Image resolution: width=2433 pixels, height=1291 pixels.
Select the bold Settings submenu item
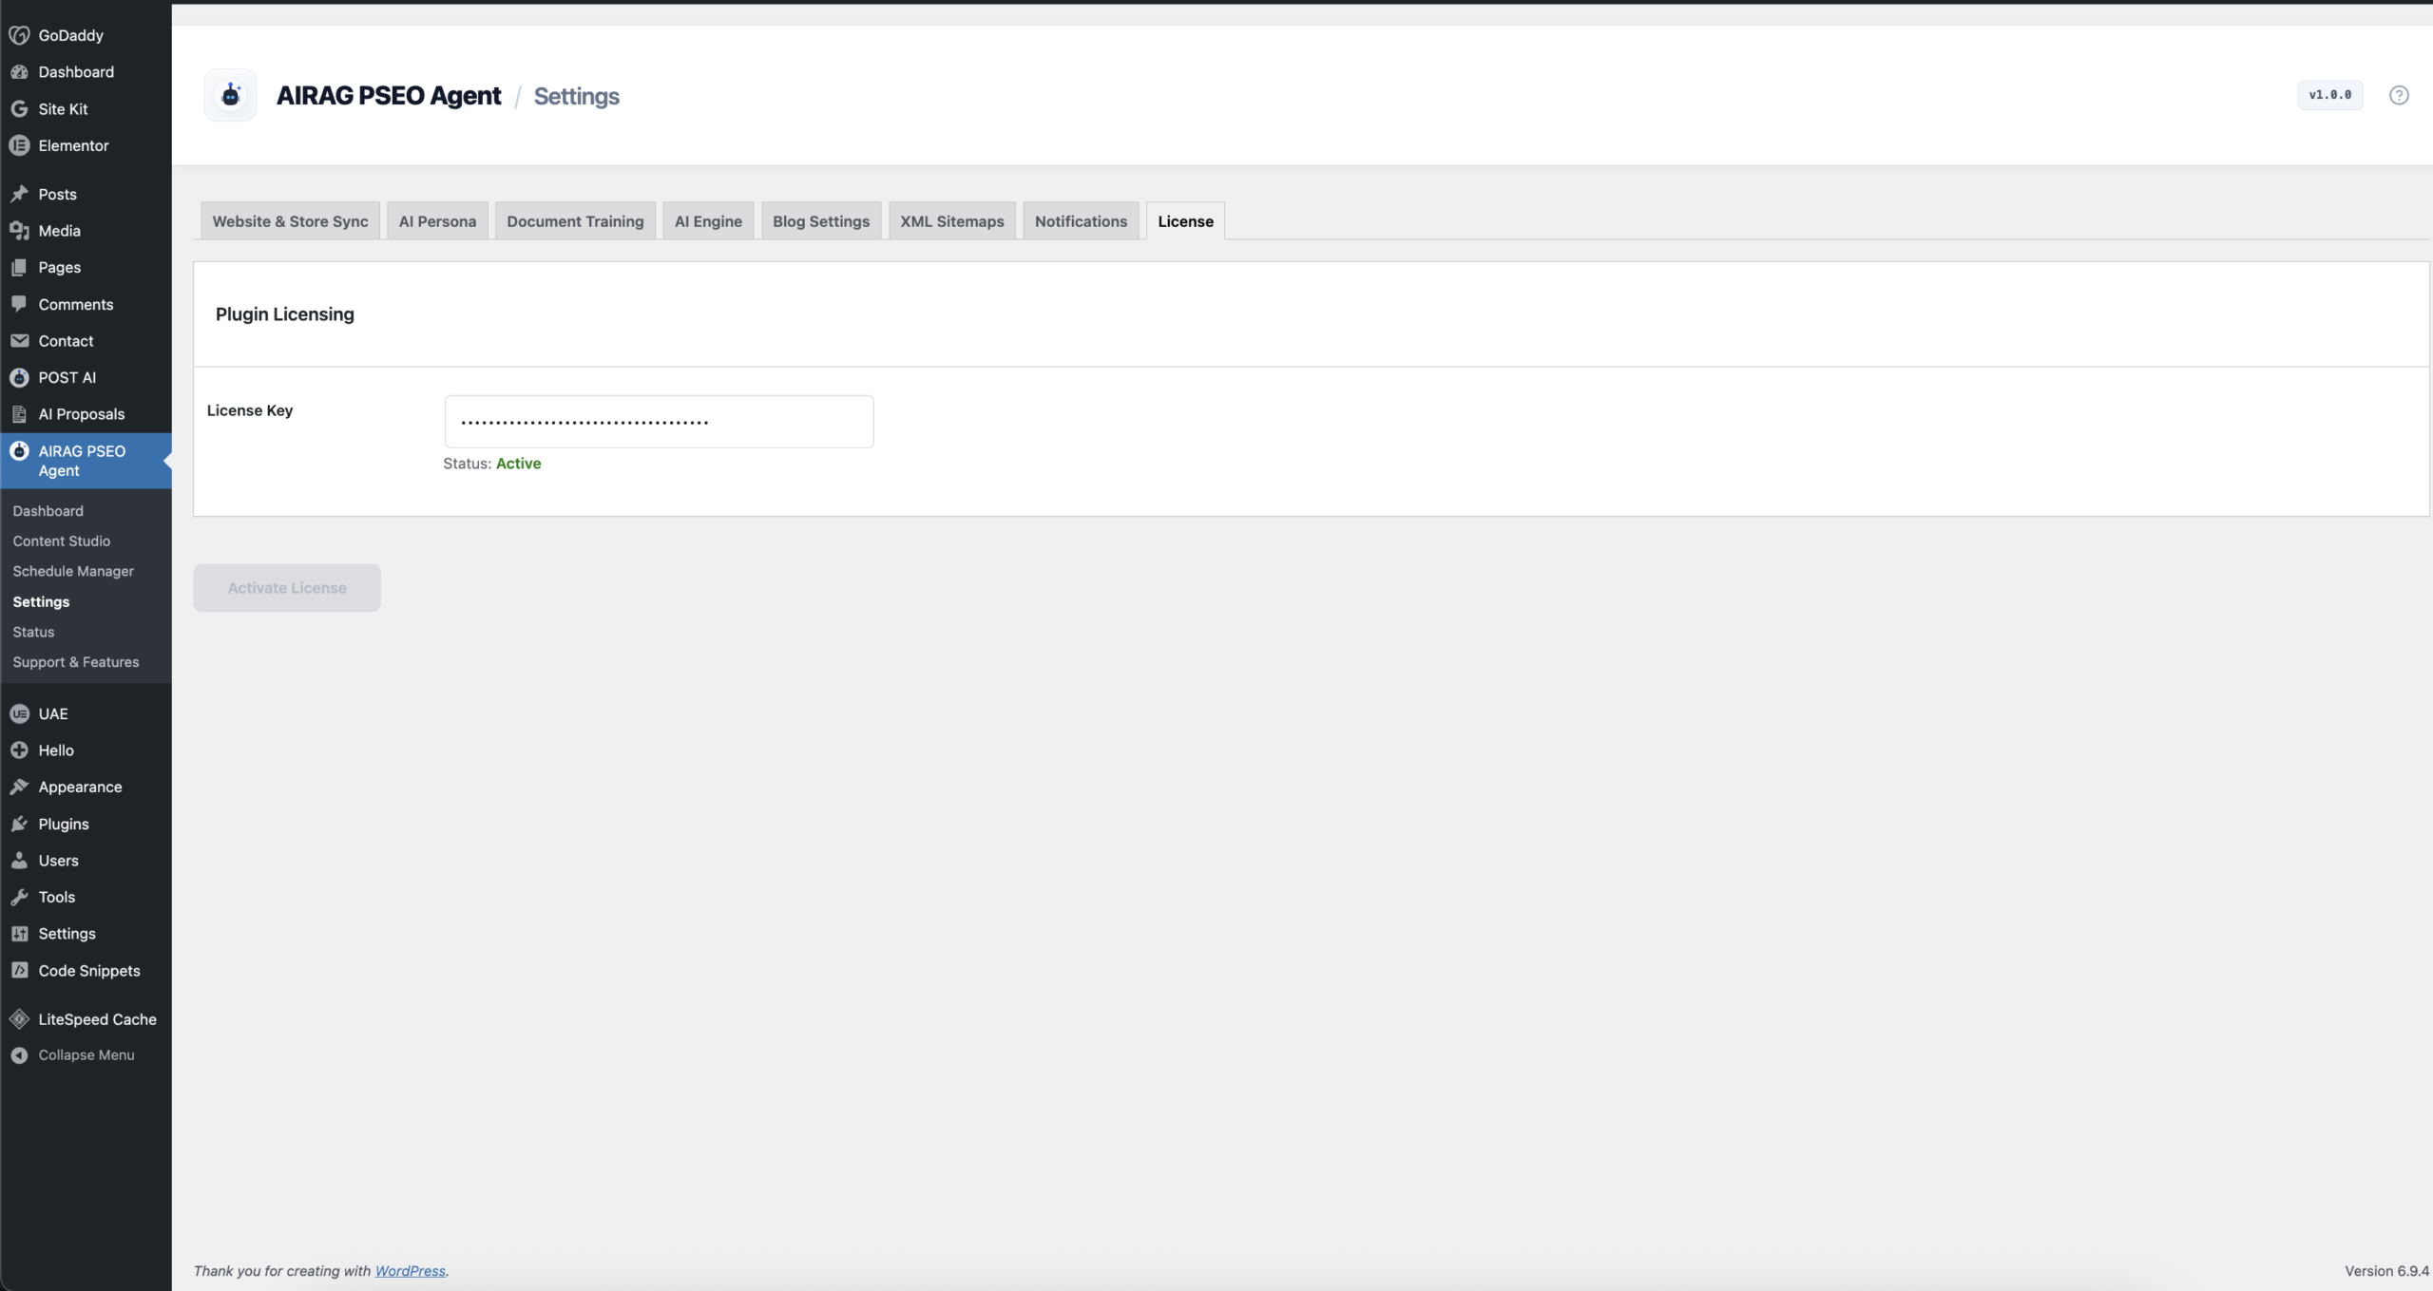tap(41, 602)
